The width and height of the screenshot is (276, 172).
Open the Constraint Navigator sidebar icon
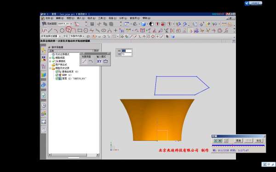(x=44, y=58)
